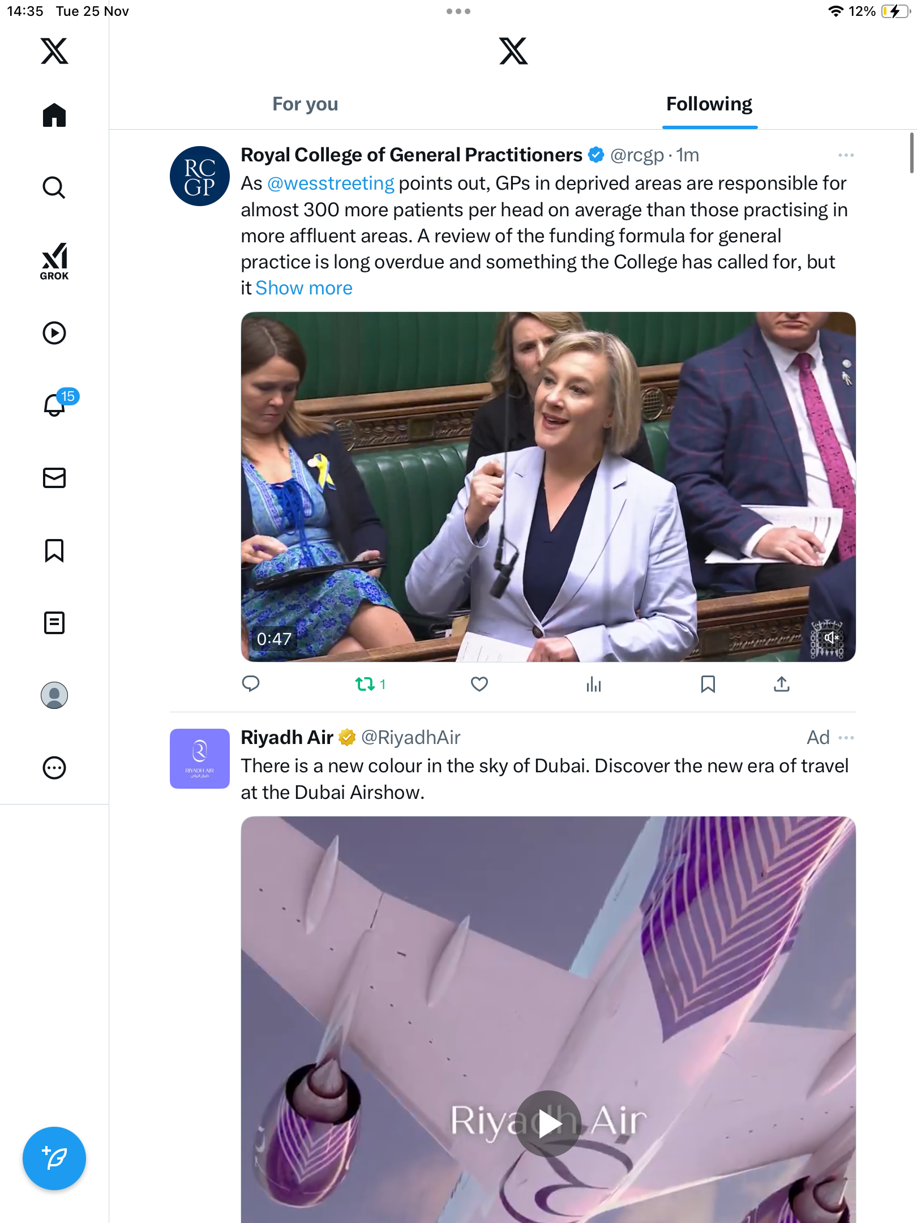
Task: Switch to the For you tab
Action: 305,104
